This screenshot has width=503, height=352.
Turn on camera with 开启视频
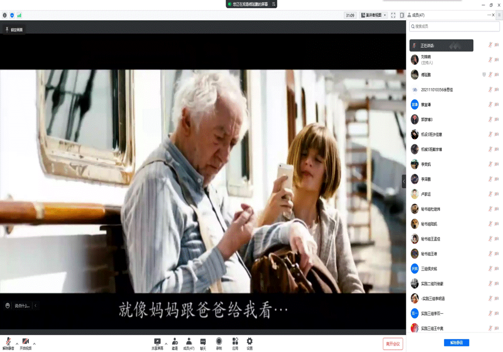(26, 344)
